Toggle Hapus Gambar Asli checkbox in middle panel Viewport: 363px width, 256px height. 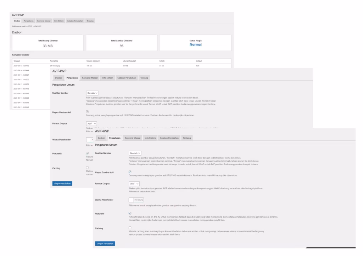(x=87, y=112)
